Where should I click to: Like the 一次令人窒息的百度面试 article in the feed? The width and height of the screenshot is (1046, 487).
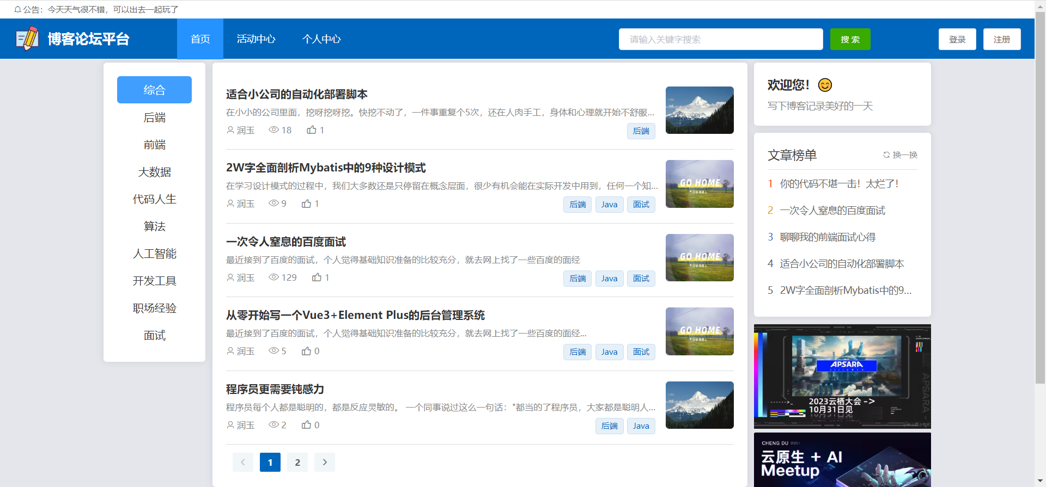317,277
